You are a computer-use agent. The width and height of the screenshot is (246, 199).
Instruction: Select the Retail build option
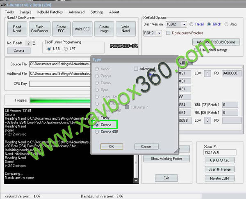pos(196,24)
